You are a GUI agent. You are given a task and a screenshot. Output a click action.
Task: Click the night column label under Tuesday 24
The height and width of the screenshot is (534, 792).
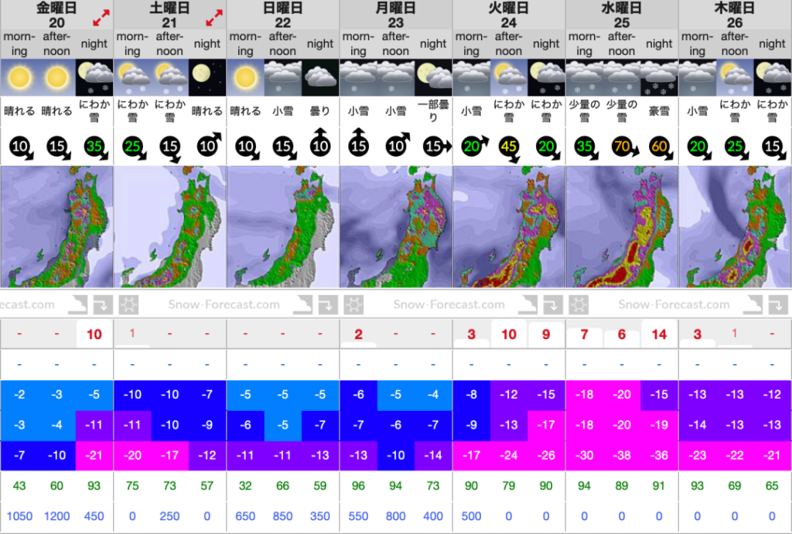click(x=546, y=44)
